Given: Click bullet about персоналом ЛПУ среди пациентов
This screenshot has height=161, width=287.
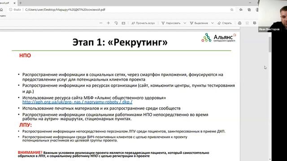Looking at the screenshot, I should point(124,131).
